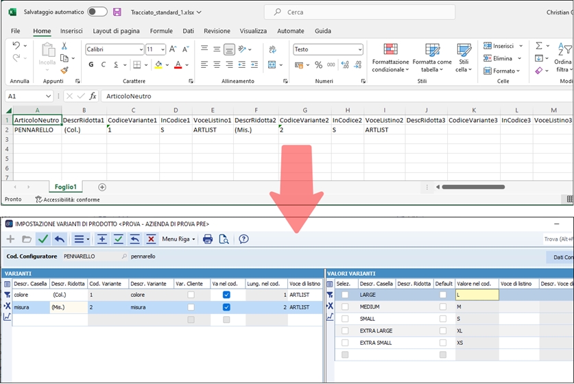Click the open folder icon in variants toolbar
The image size is (574, 384).
tap(27, 239)
